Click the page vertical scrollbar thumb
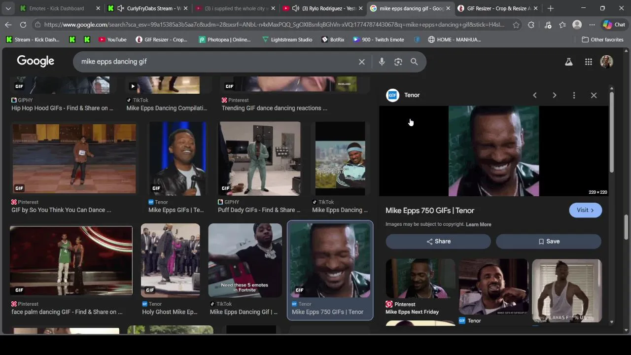The height and width of the screenshot is (355, 631). click(627, 227)
